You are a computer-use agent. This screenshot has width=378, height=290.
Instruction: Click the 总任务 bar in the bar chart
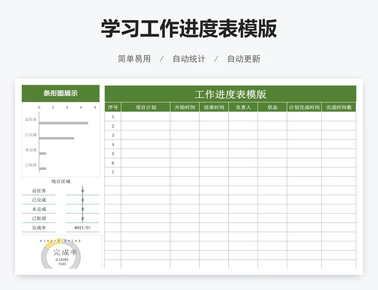64,123
